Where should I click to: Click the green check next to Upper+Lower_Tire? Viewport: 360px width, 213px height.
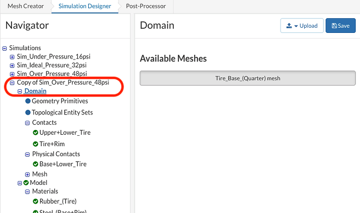coord(35,133)
